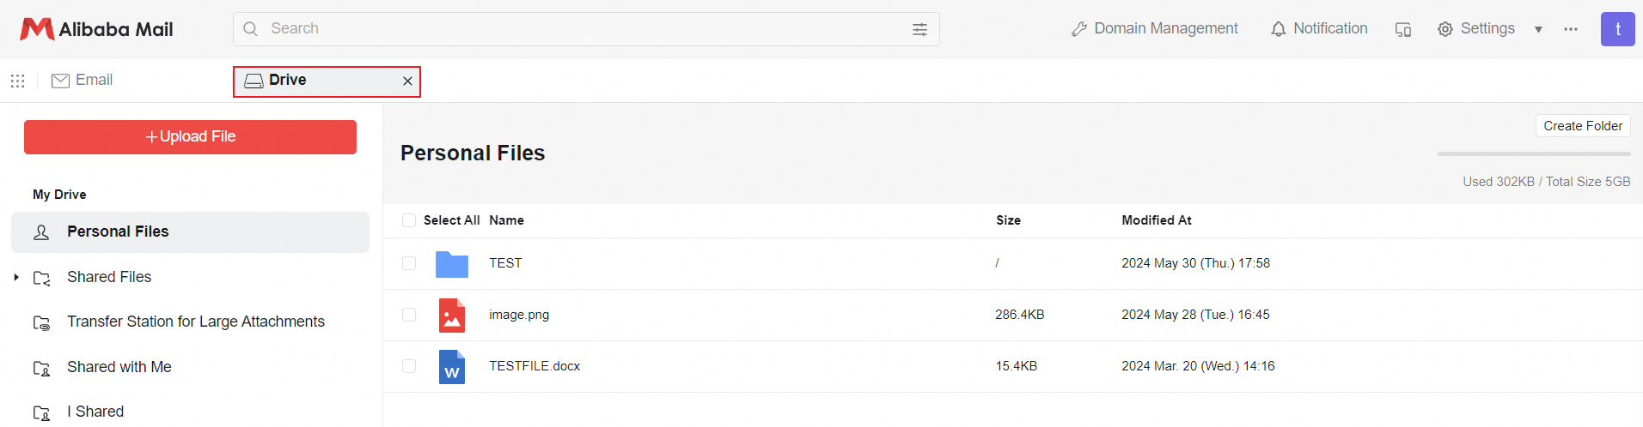This screenshot has width=1643, height=427.
Task: Select the TESTFILE.docx row checkbox
Action: [x=409, y=366]
